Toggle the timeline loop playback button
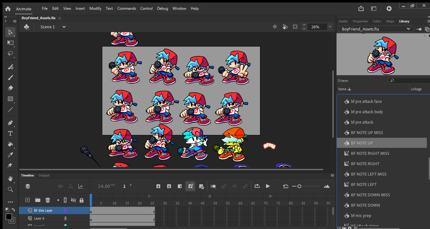This screenshot has width=430, height=229. pyautogui.click(x=257, y=186)
